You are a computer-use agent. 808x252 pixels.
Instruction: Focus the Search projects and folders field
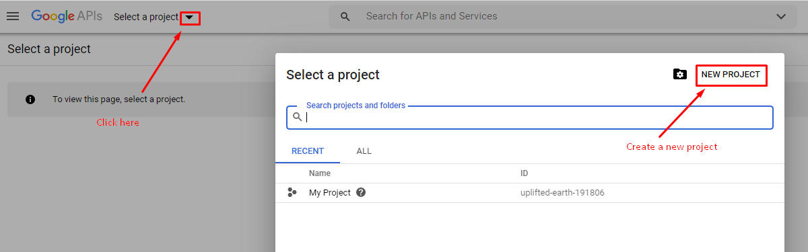[530, 117]
